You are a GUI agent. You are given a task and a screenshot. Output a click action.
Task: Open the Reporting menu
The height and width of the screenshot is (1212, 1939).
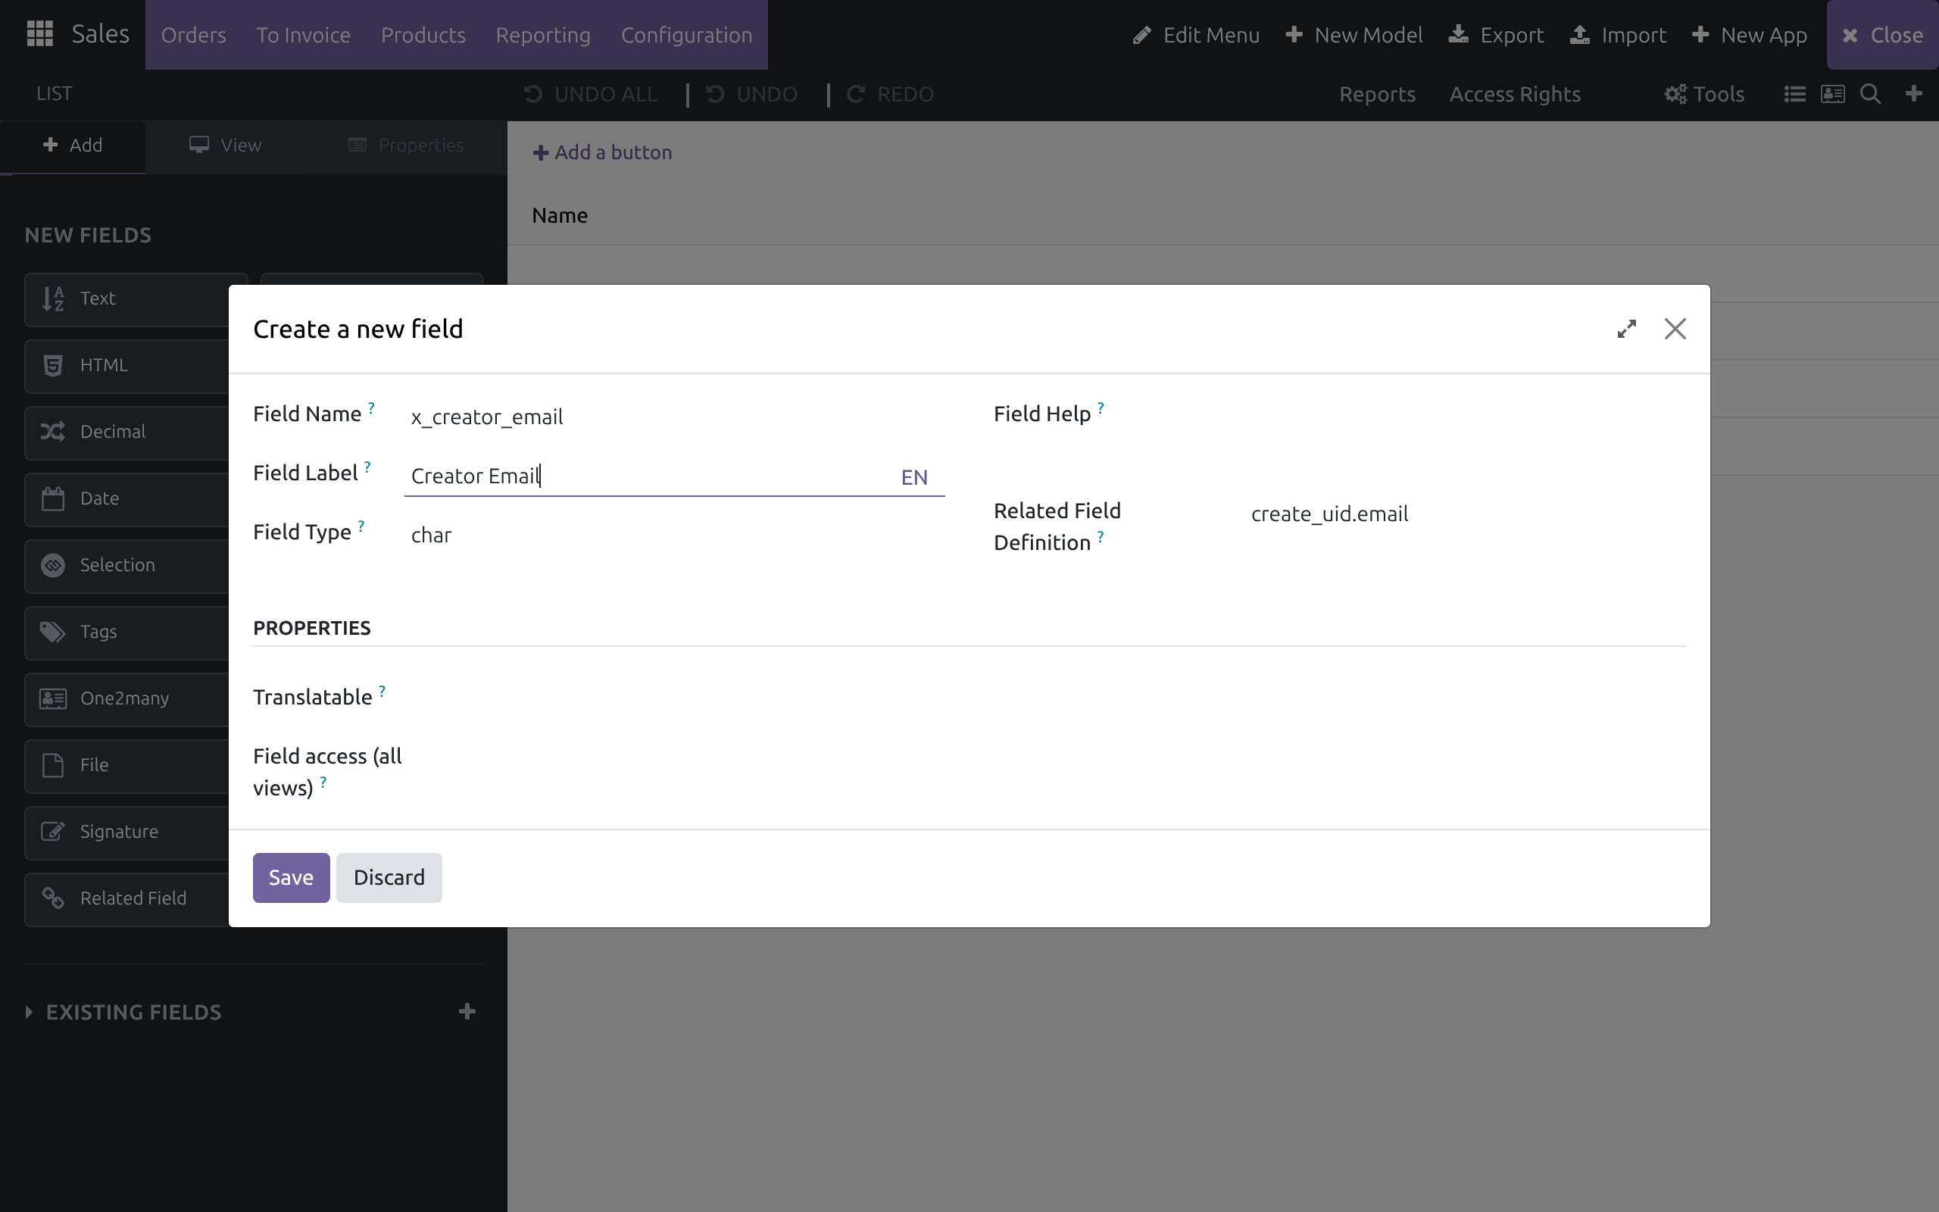[542, 35]
